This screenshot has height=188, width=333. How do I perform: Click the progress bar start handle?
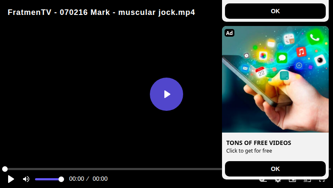(x=5, y=169)
